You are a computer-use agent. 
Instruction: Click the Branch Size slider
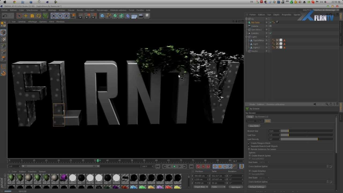[x=307, y=131]
